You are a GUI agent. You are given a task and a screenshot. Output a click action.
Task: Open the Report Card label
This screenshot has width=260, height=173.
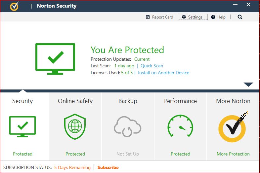click(x=162, y=17)
